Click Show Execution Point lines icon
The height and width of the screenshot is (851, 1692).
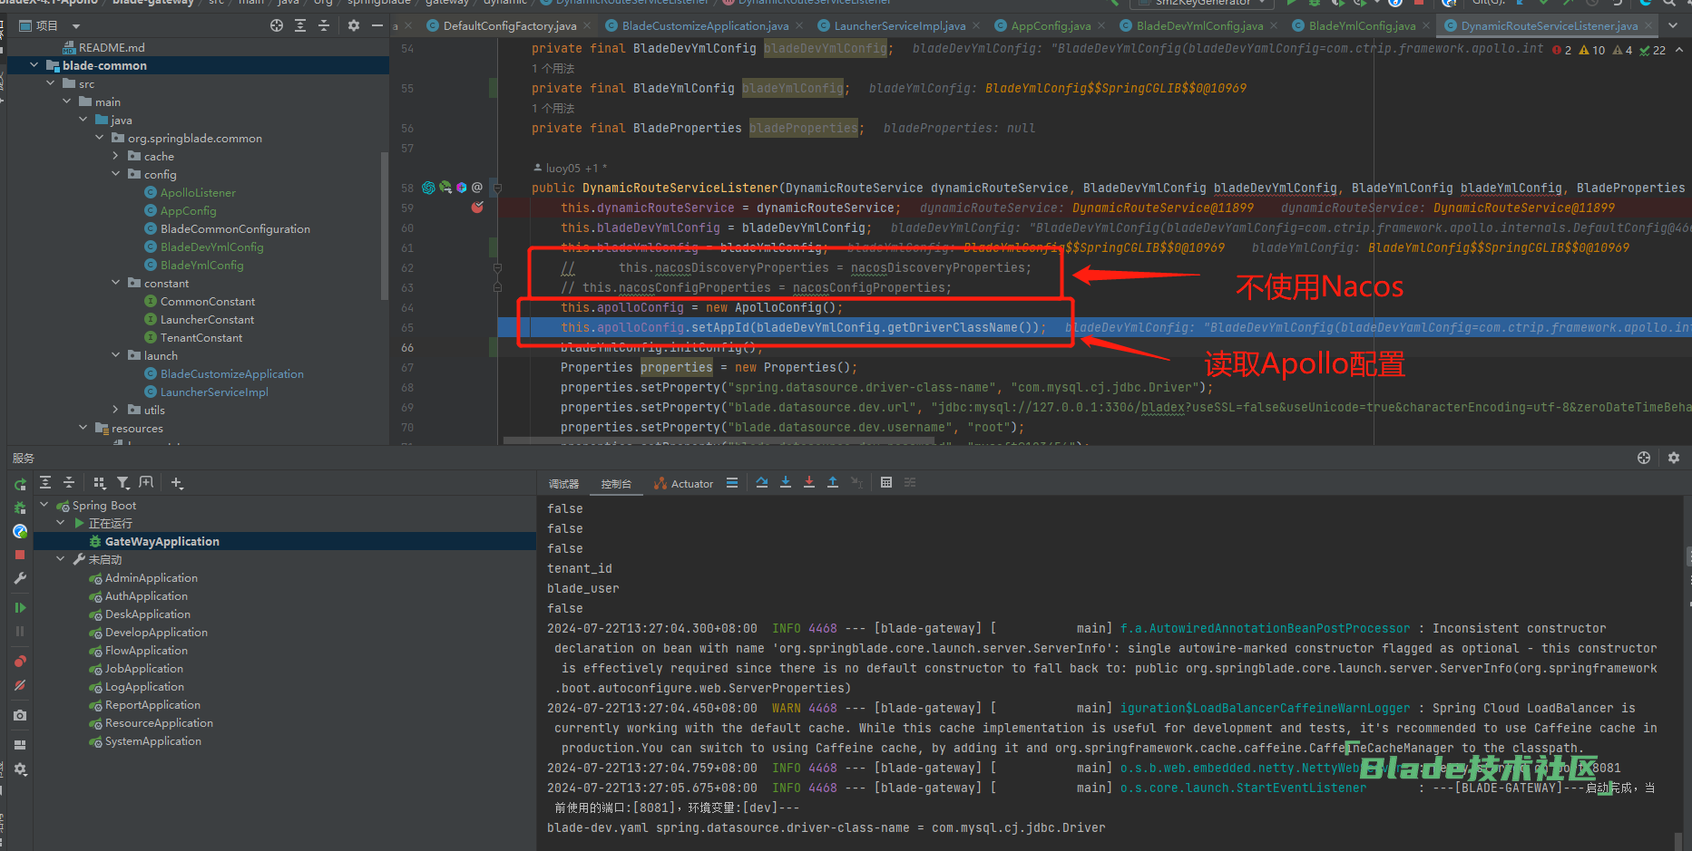(732, 483)
